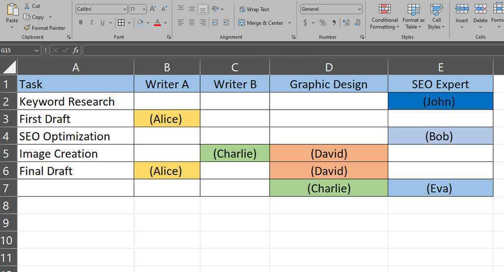Click Insert Function fx icon
This screenshot has height=272, width=504.
point(76,50)
